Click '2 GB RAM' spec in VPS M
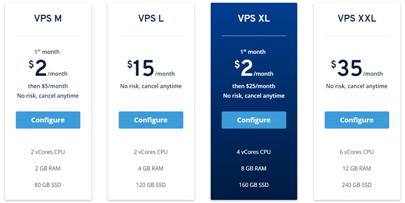Image resolution: width=405 pixels, height=203 pixels. point(48,168)
